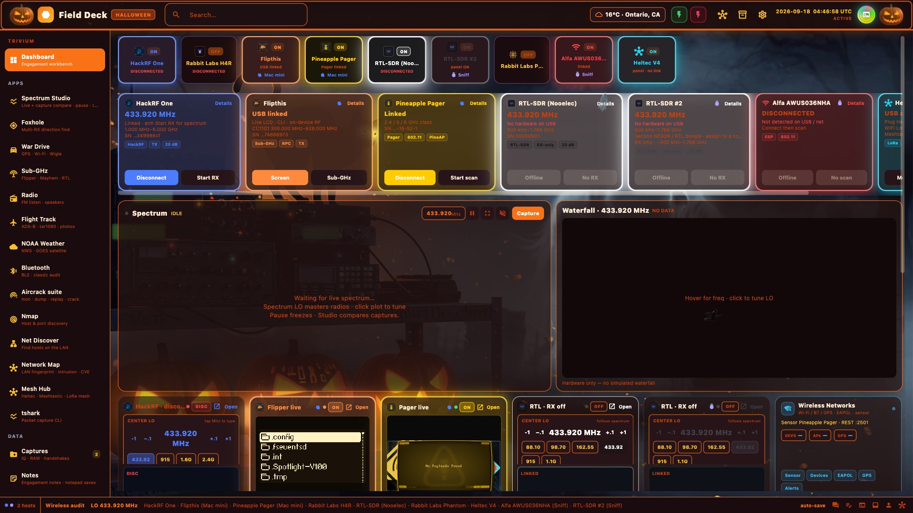Click the War Drive car icon
This screenshot has height=513, width=913.
(x=13, y=150)
